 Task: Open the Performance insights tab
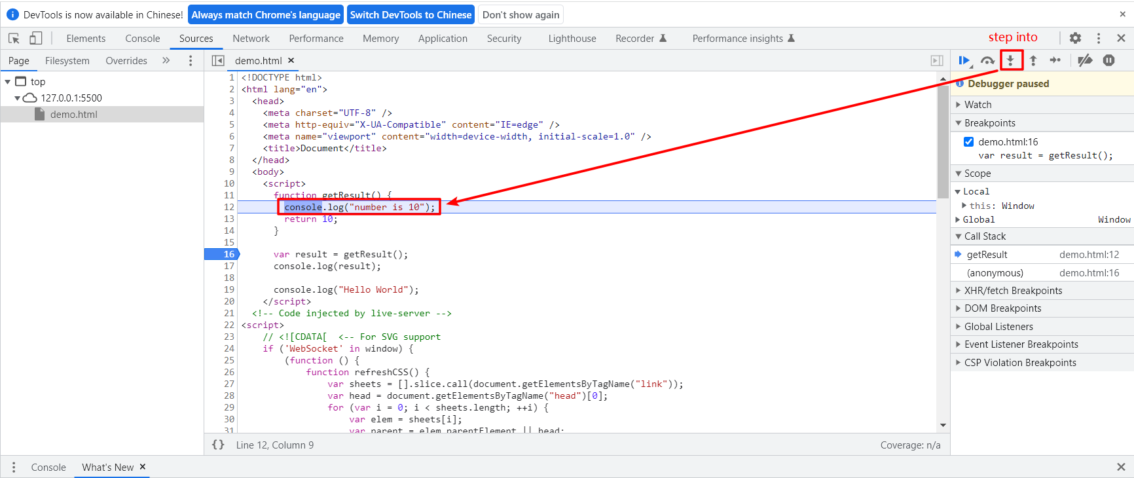[743, 39]
